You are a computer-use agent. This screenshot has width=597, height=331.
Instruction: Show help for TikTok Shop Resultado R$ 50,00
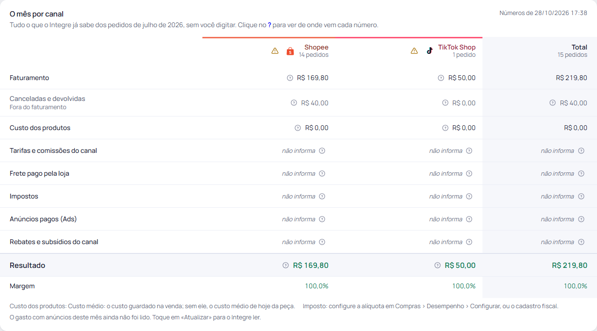[437, 265]
